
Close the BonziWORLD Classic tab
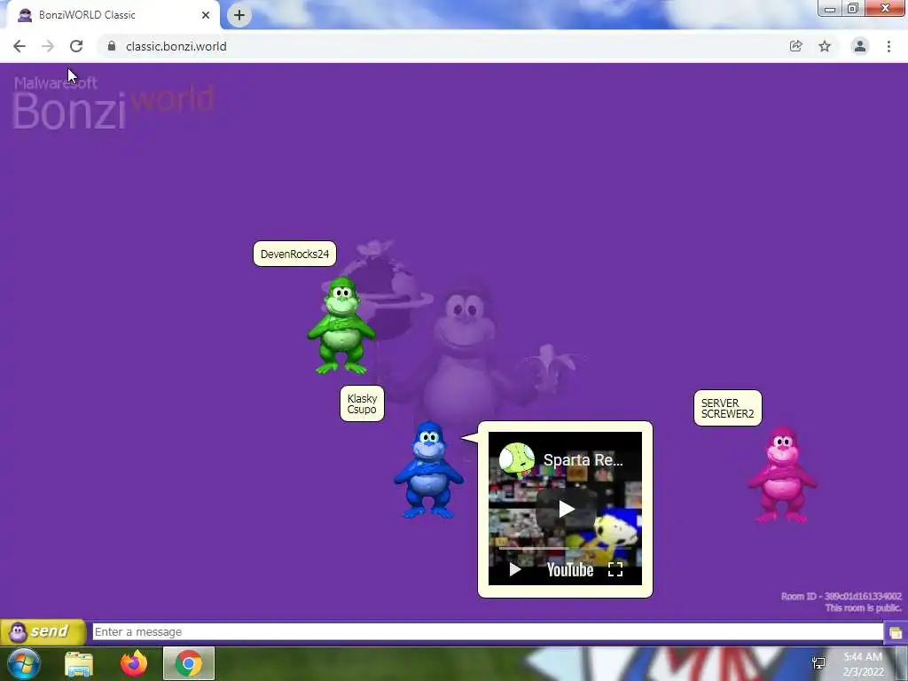pyautogui.click(x=206, y=15)
